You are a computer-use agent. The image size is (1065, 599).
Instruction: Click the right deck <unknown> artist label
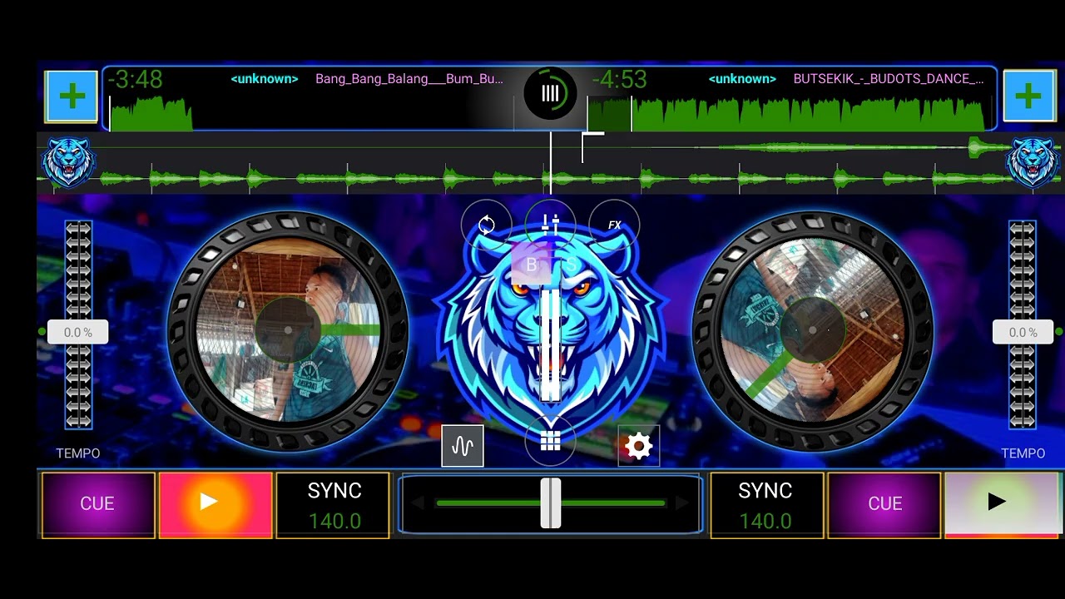coord(742,79)
